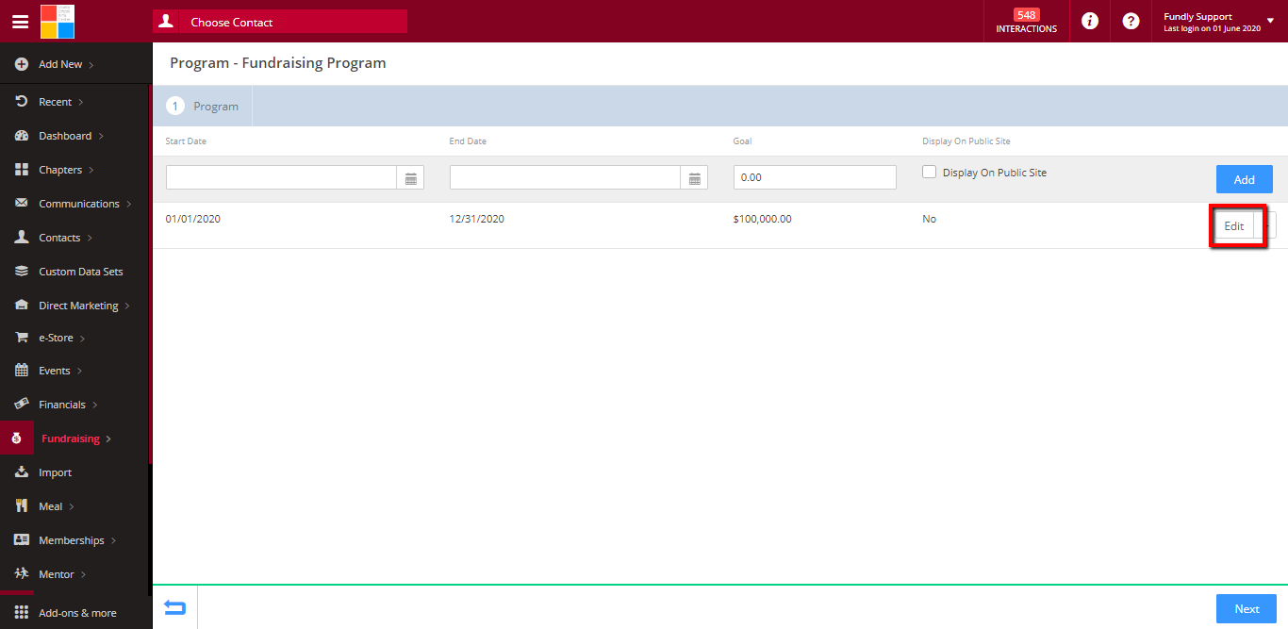This screenshot has height=629, width=1288.
Task: Open the hamburger menu icon
Action: pos(20,22)
